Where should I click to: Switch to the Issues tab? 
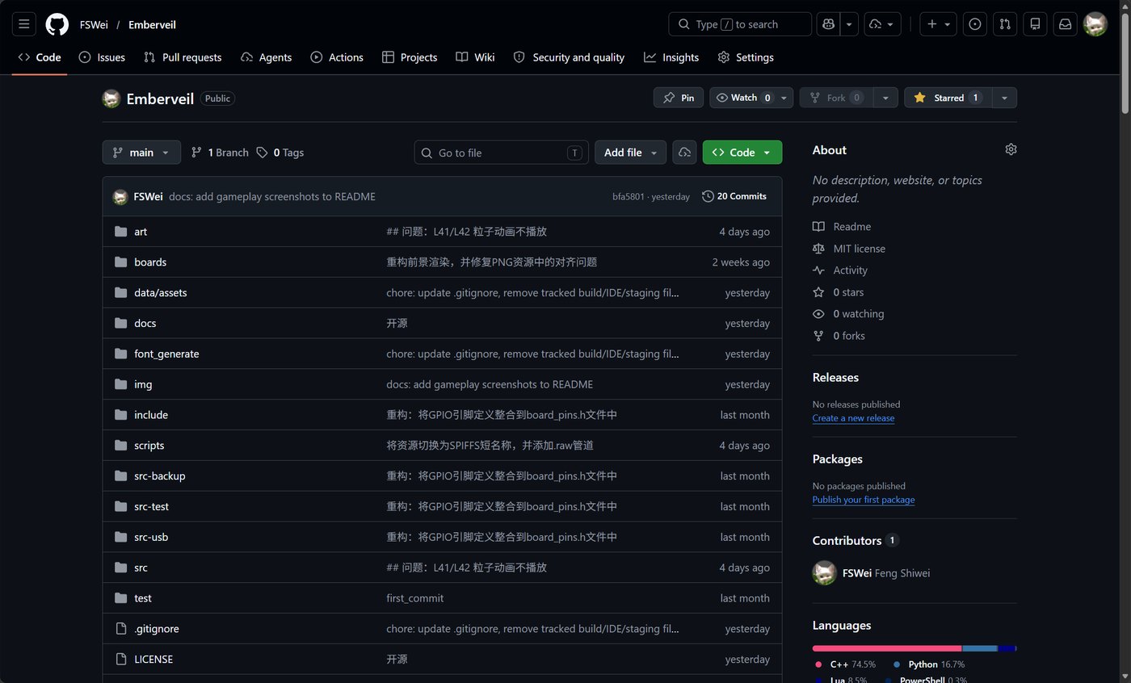102,57
